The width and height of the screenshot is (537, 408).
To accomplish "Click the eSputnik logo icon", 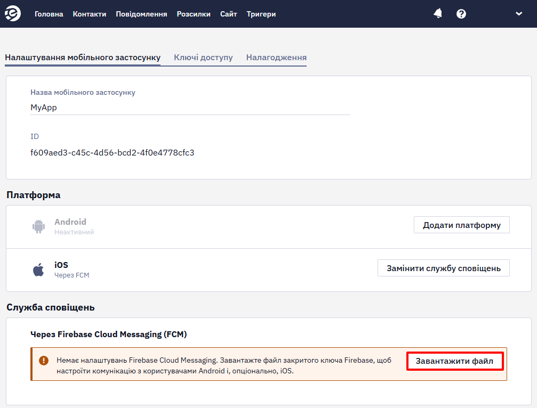I will (x=13, y=14).
